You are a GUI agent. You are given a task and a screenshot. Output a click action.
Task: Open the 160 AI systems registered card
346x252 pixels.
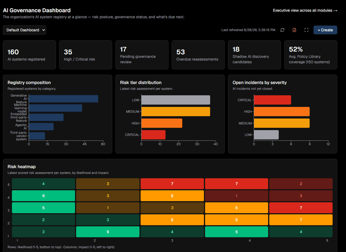tap(30, 55)
